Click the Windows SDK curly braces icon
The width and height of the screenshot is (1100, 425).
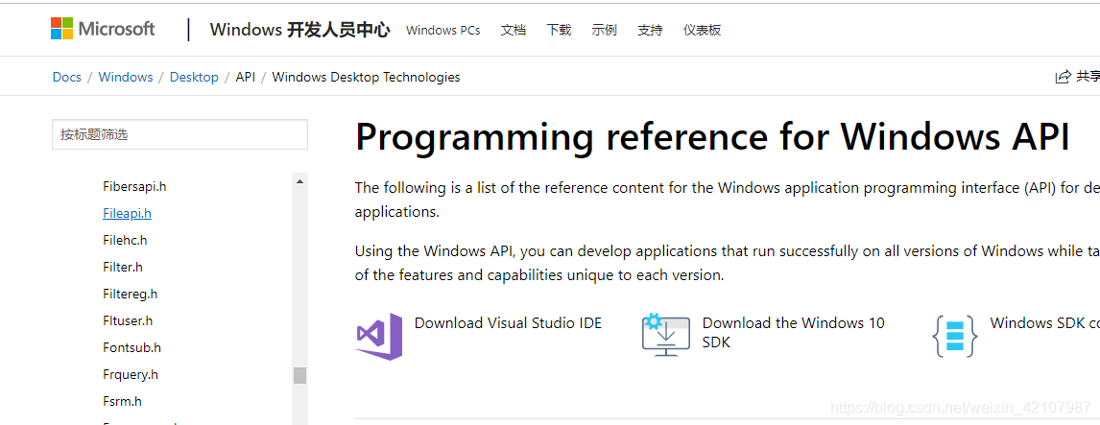coord(955,337)
